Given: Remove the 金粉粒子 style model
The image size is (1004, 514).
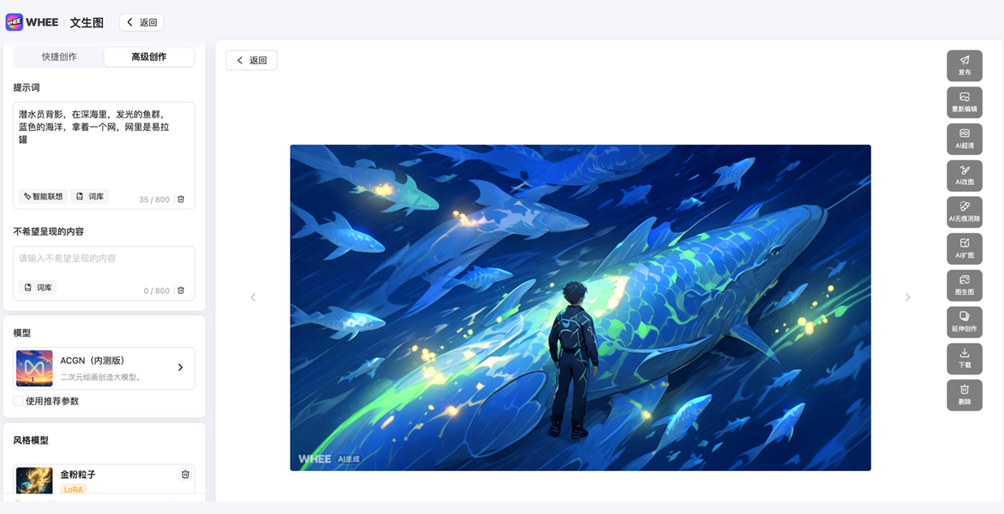Looking at the screenshot, I should coord(185,475).
